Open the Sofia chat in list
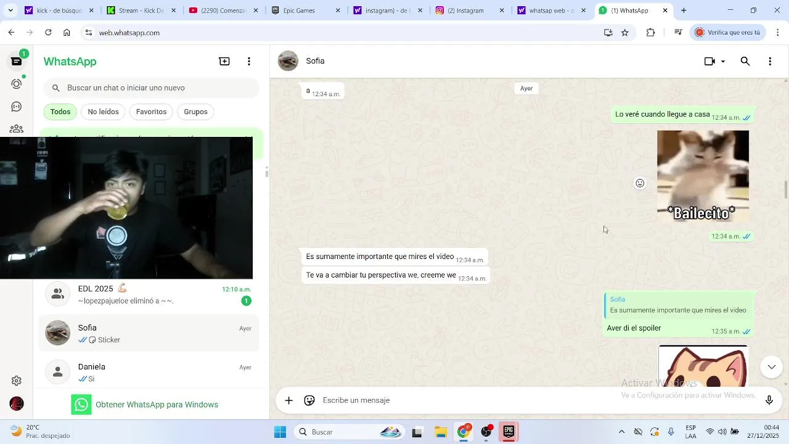Image resolution: width=789 pixels, height=444 pixels. point(149,333)
